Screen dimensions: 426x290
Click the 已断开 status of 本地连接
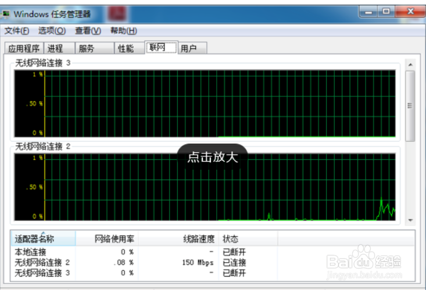click(234, 252)
